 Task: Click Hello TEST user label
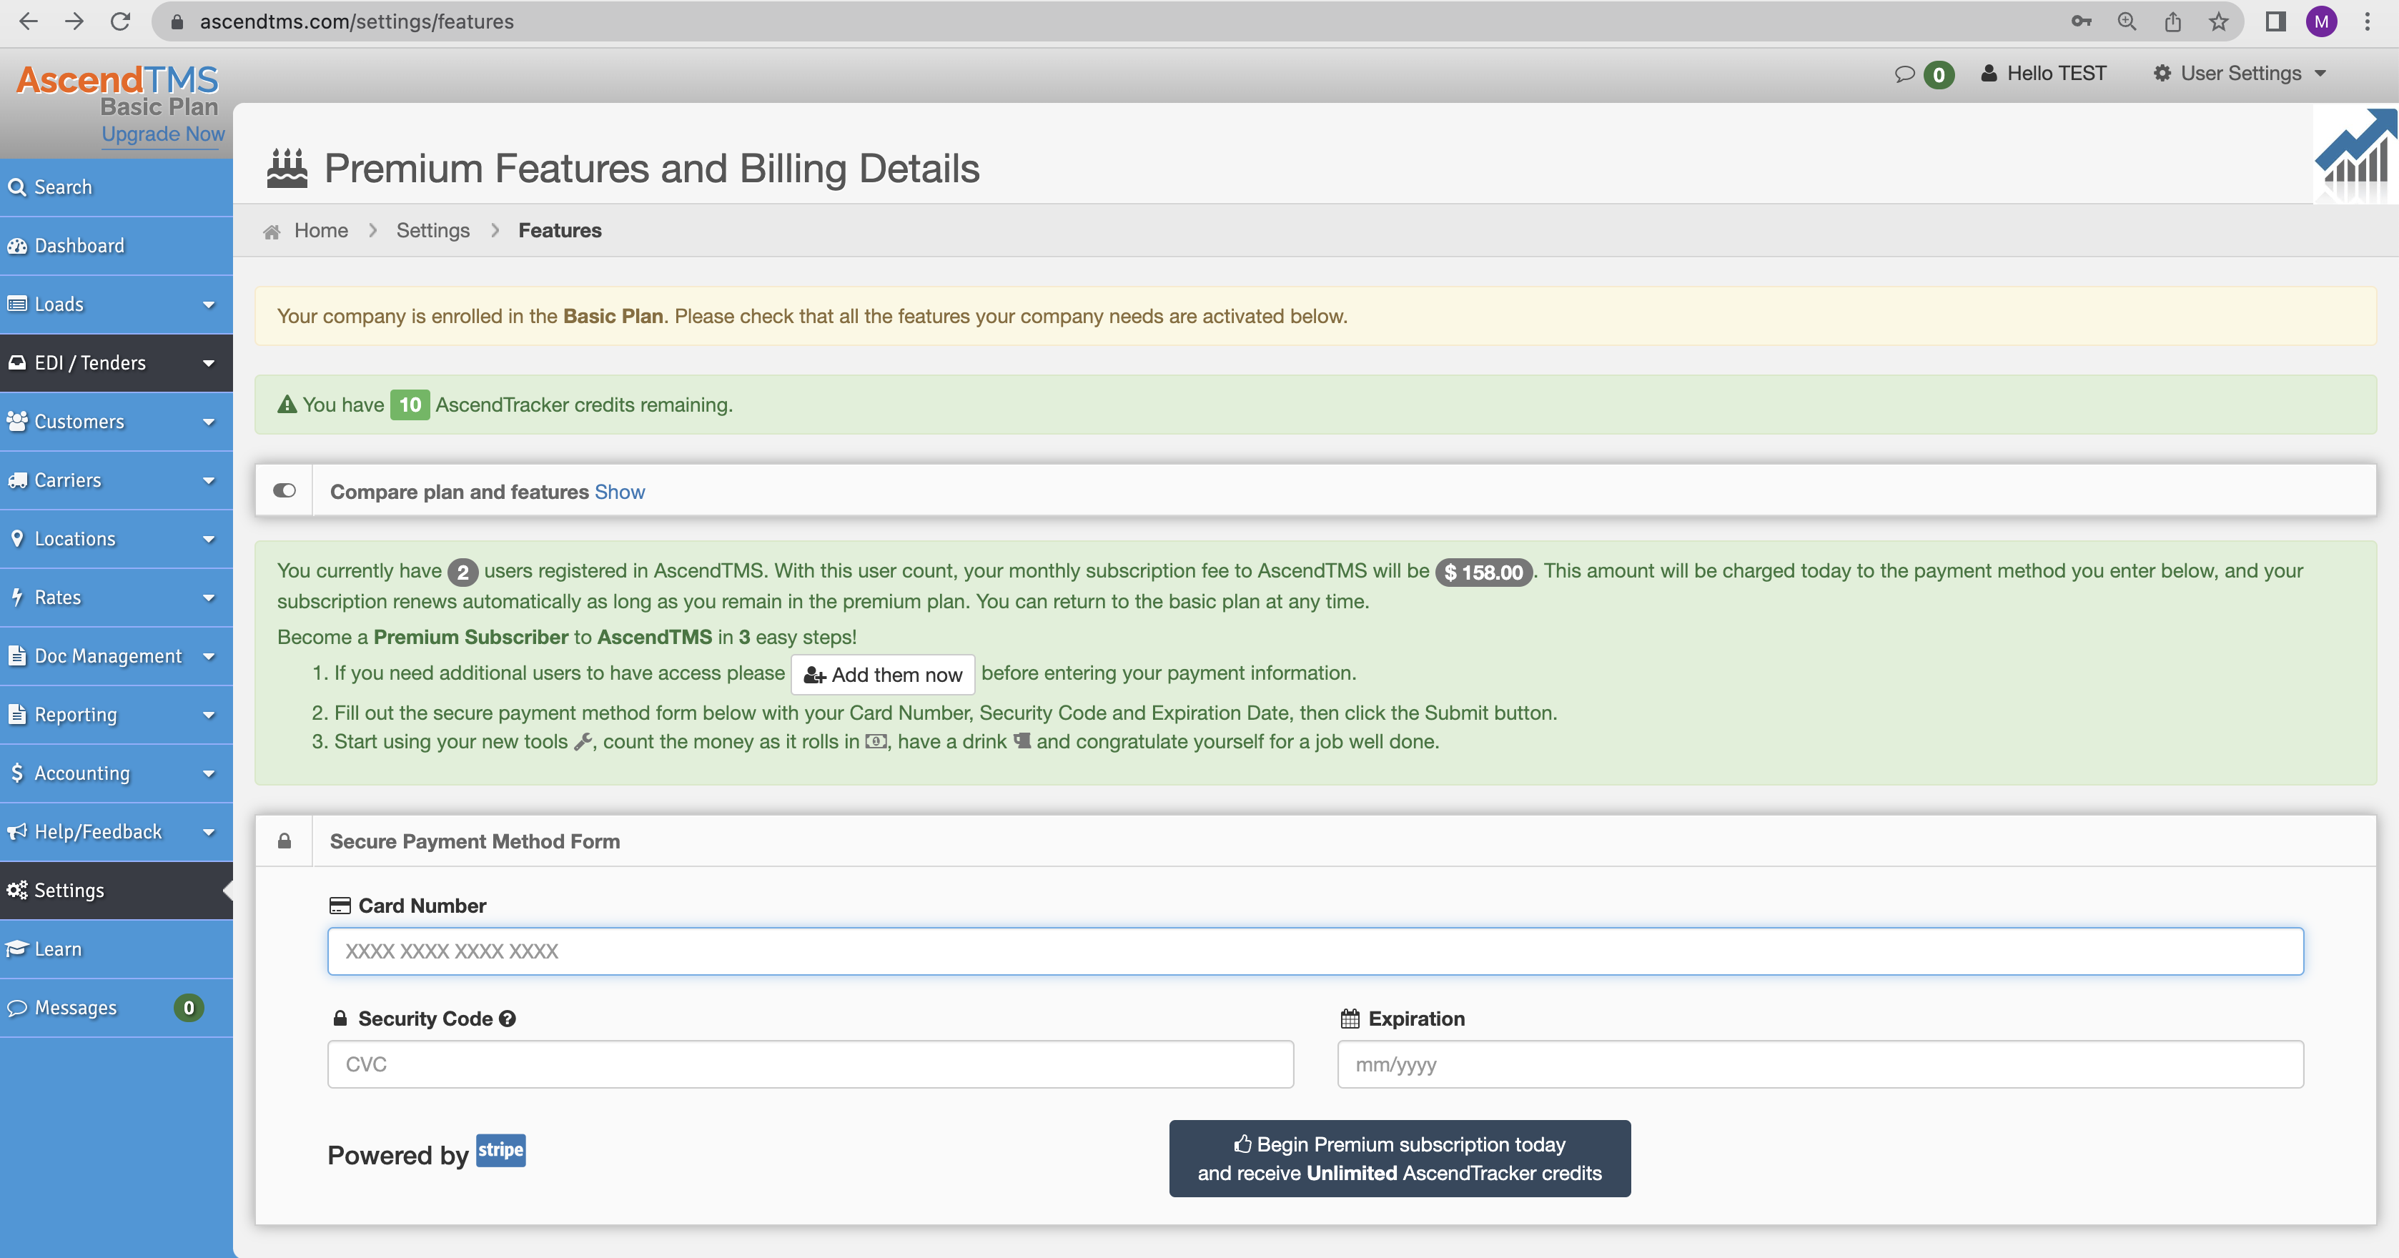coord(2043,74)
